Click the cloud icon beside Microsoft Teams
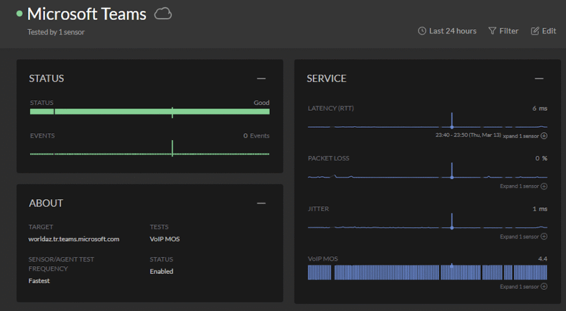The width and height of the screenshot is (566, 311). tap(163, 14)
